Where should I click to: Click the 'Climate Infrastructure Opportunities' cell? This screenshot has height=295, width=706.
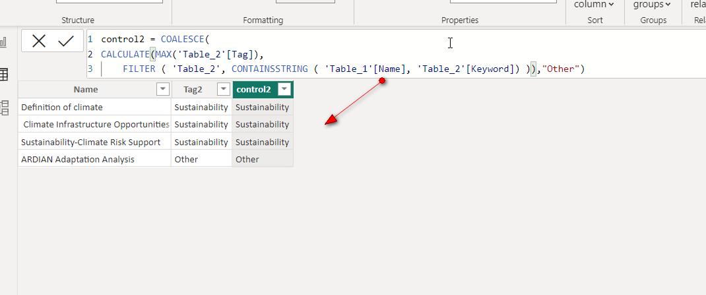[94, 124]
